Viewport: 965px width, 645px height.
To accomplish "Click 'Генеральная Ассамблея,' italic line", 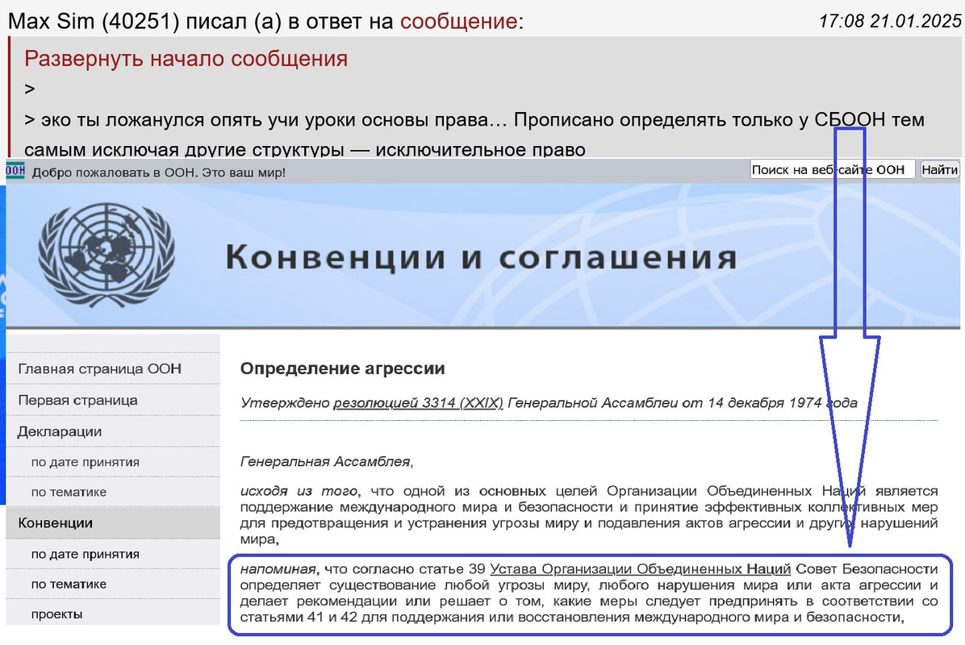I will (327, 461).
